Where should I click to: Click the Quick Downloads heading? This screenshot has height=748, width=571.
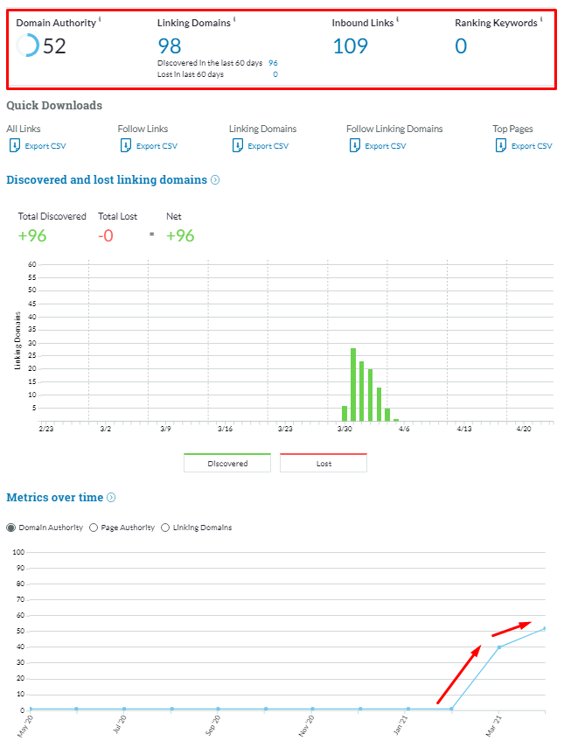coord(54,106)
